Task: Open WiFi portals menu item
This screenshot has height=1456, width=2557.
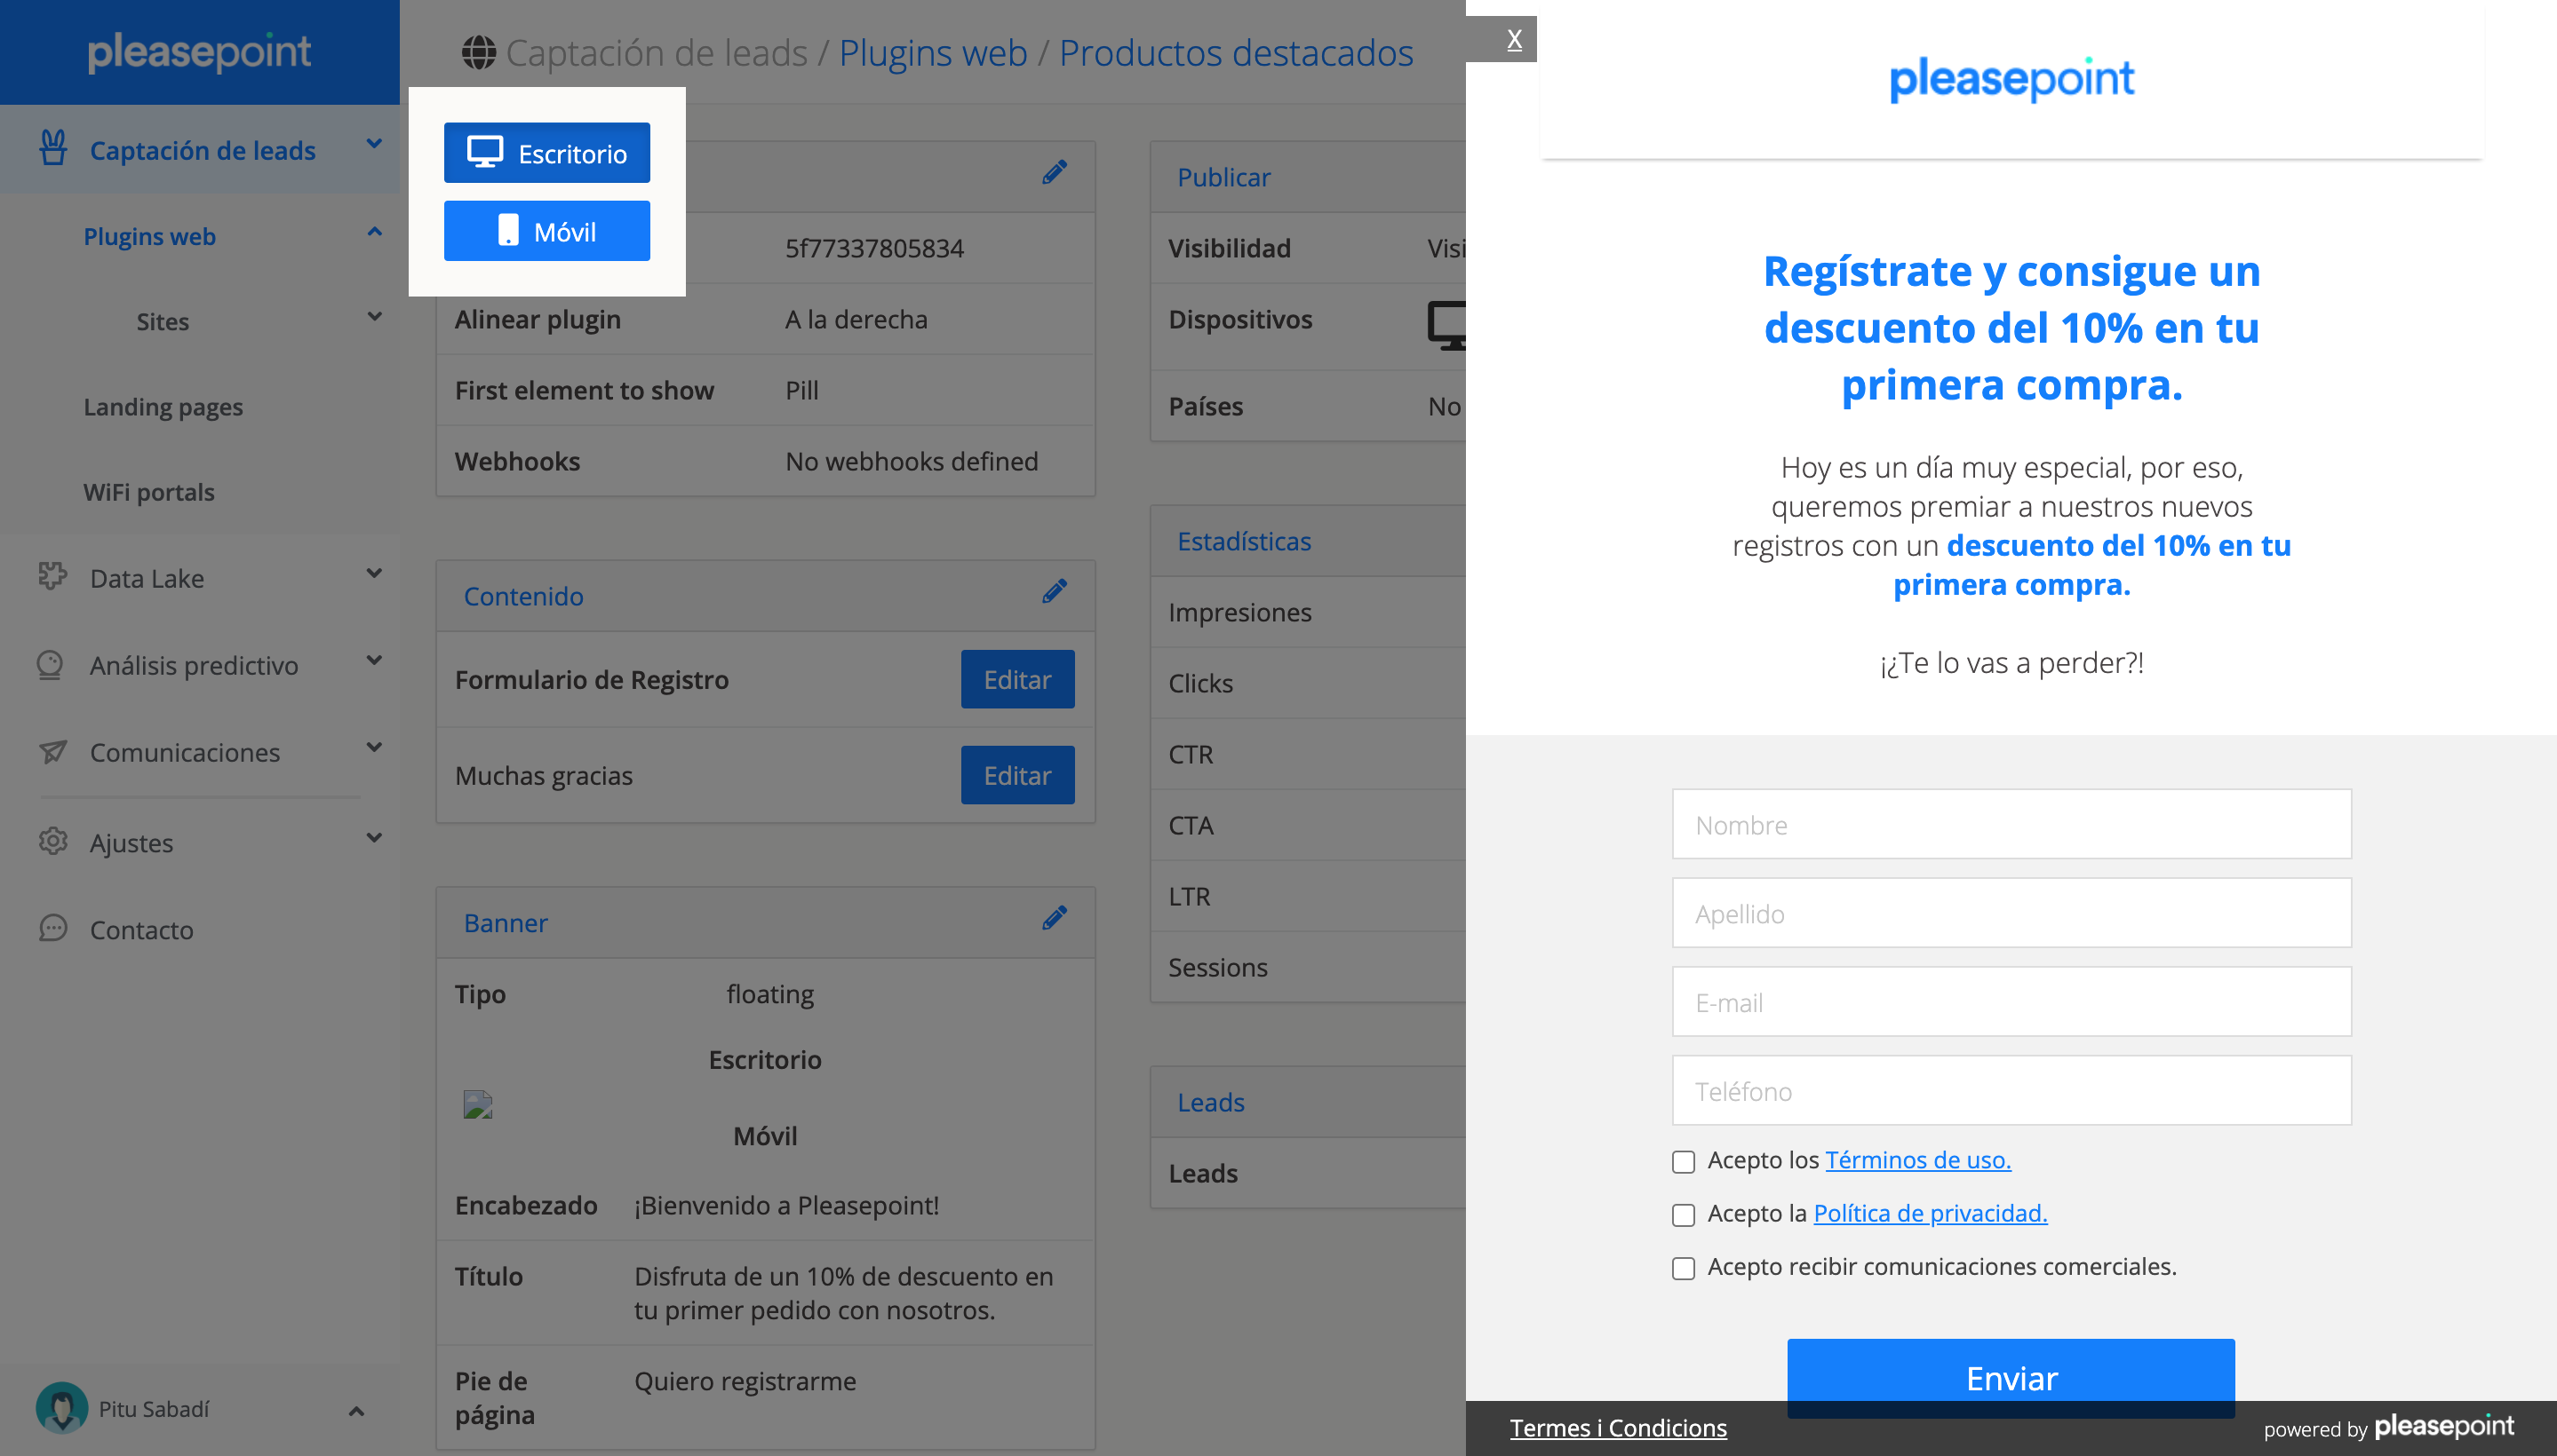Action: [149, 492]
